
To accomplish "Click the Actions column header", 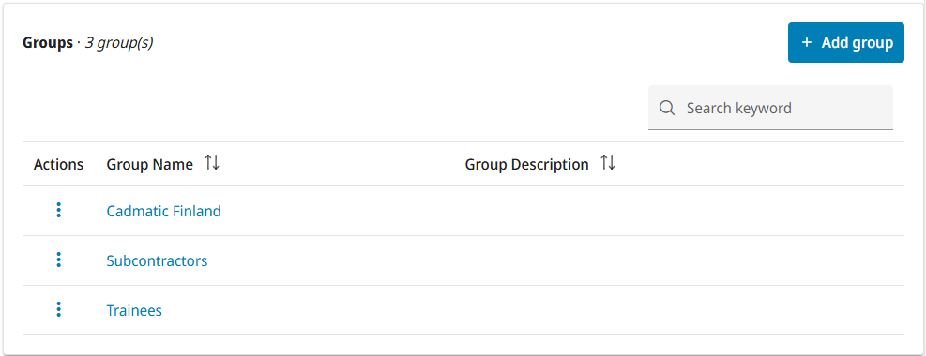I will click(58, 165).
